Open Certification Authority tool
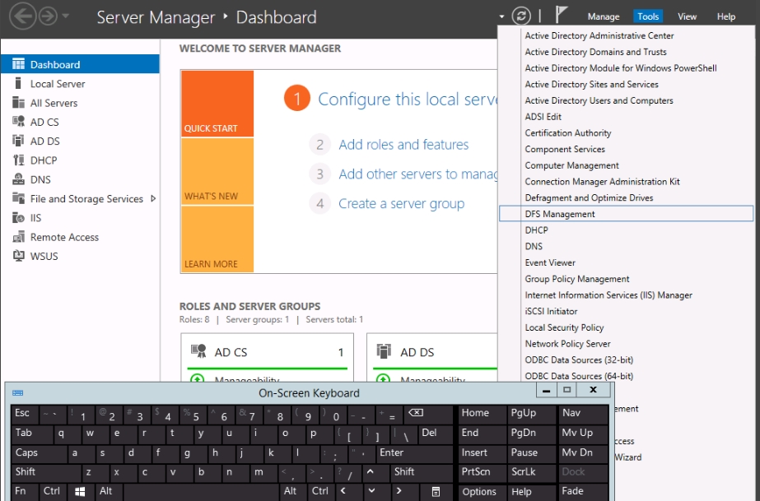The height and width of the screenshot is (501, 760). [x=627, y=133]
